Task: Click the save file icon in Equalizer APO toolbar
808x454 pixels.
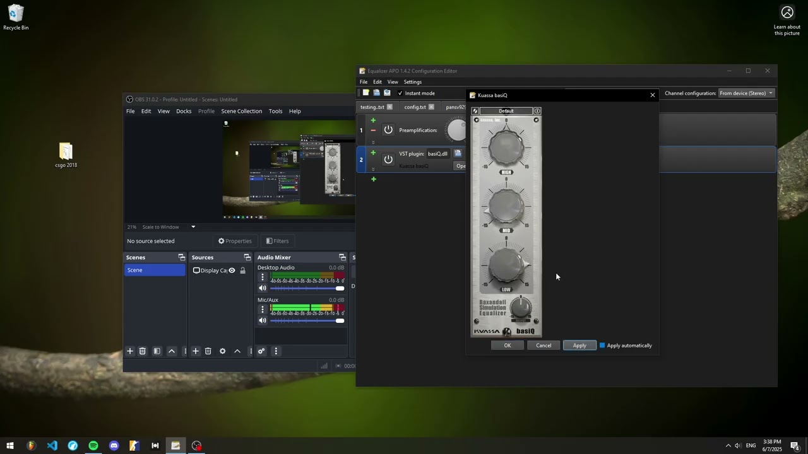Action: pos(387,93)
